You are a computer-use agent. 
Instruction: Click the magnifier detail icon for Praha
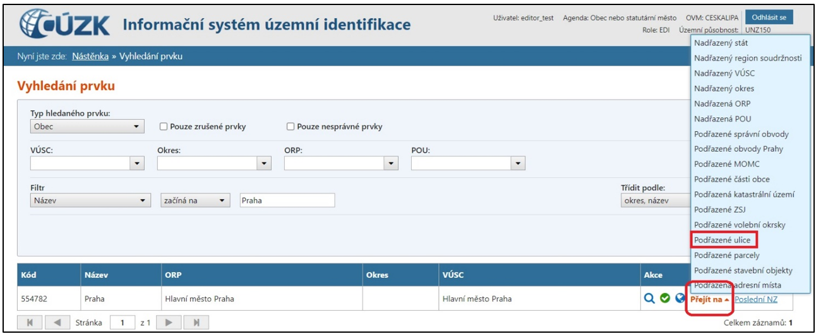pos(649,299)
